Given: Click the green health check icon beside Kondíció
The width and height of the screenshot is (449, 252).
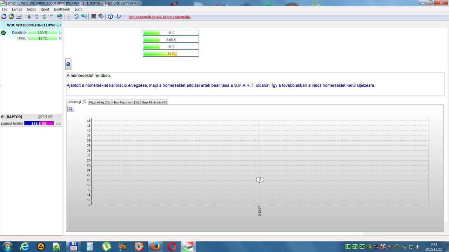Looking at the screenshot, I should tap(4, 33).
